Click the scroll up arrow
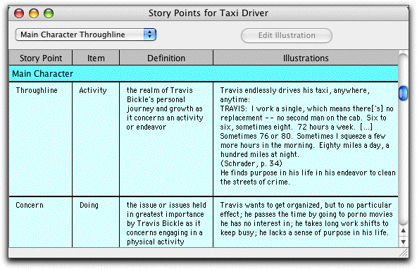 tap(403, 230)
